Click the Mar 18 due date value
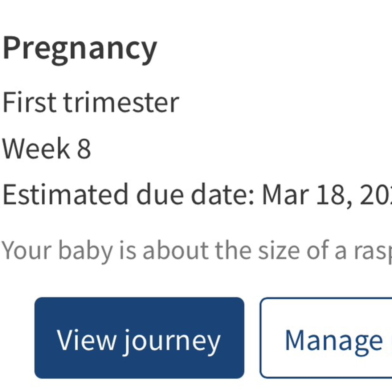 (x=327, y=195)
